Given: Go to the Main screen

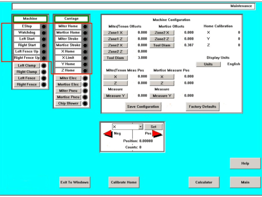Looking at the screenshot, I should (245, 182).
